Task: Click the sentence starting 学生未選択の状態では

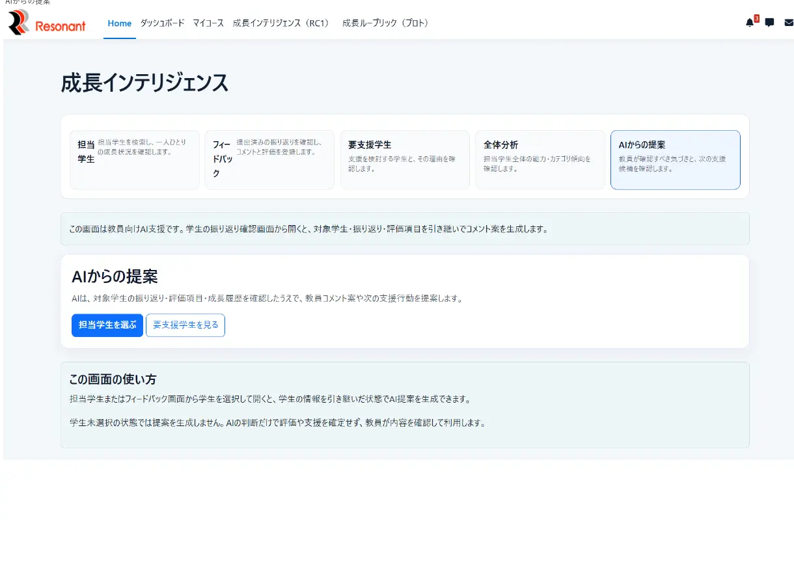Action: [x=277, y=422]
